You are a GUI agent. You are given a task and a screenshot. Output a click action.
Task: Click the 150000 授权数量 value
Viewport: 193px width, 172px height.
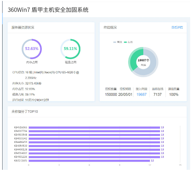tap(111, 95)
